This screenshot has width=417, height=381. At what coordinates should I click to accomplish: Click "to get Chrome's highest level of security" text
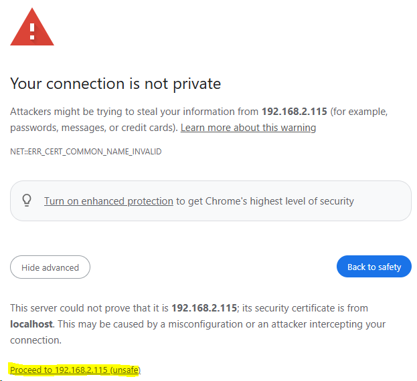point(265,201)
